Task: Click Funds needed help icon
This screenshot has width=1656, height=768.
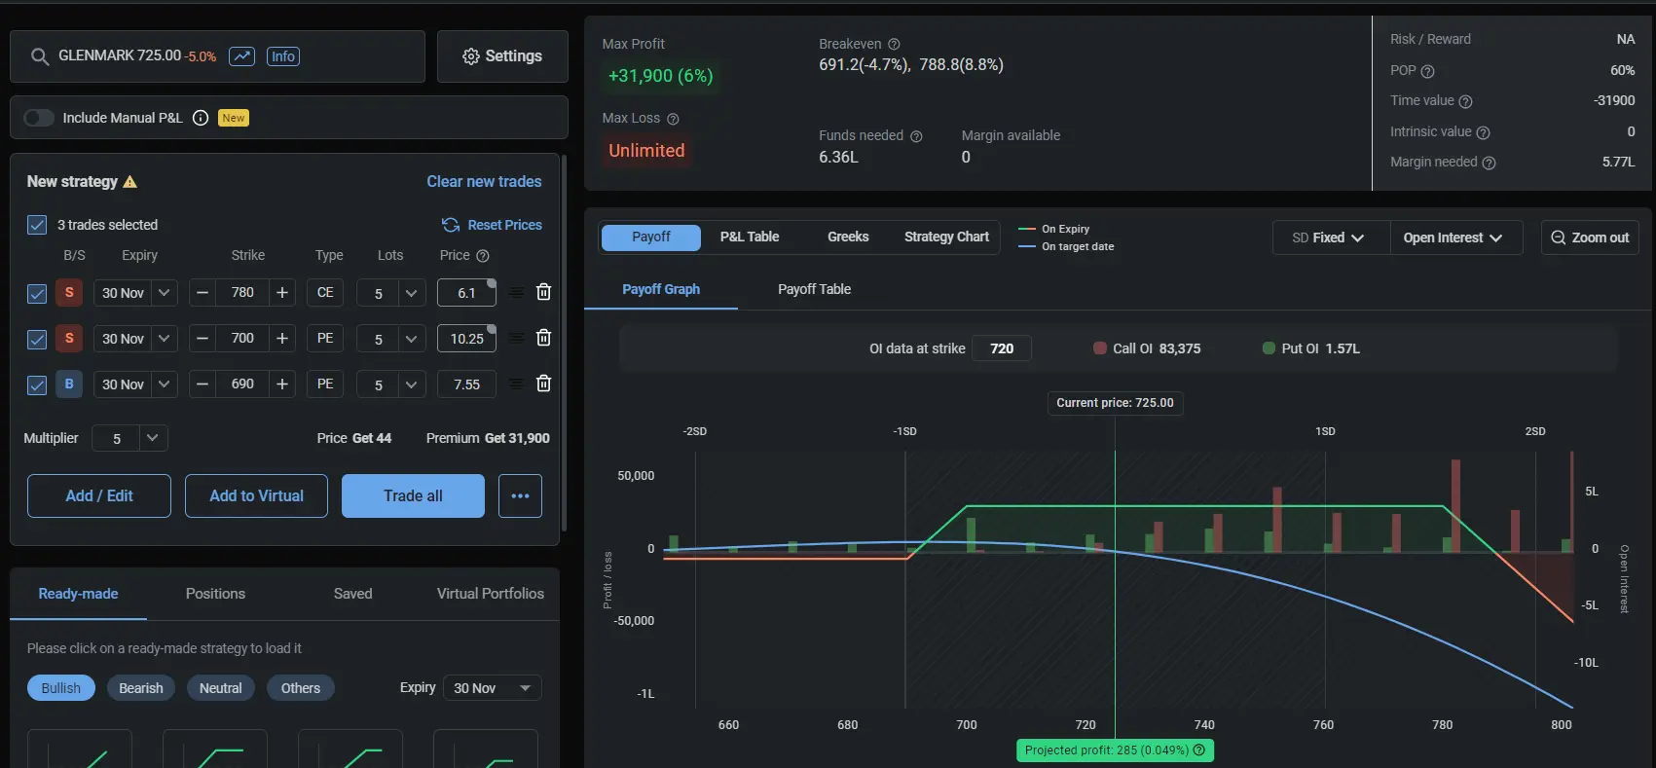Action: click(x=916, y=136)
